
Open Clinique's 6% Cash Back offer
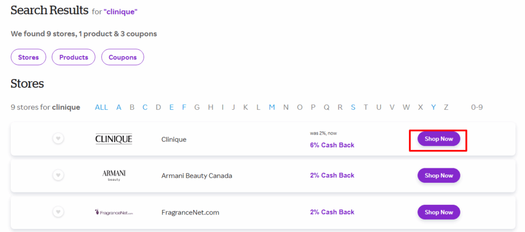tap(332, 145)
